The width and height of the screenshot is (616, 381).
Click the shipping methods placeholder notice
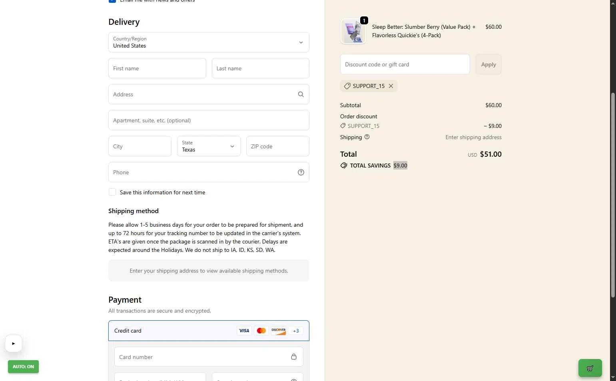(x=209, y=271)
